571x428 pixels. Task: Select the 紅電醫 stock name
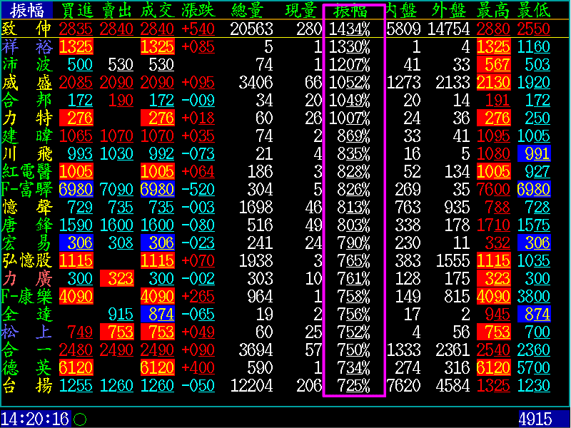(27, 171)
